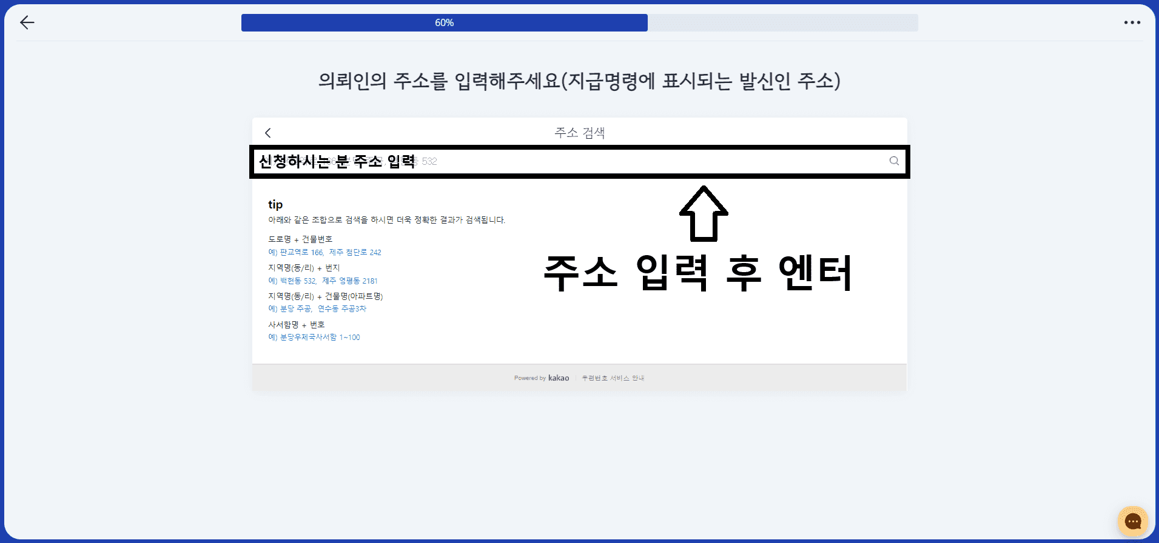Click the '지역명(동/리) + 건물명(아파트명)' text
The width and height of the screenshot is (1159, 543).
point(326,296)
